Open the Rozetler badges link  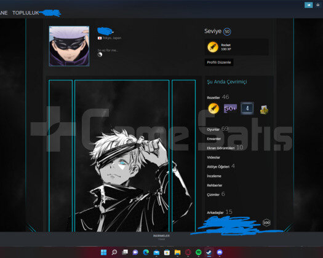[213, 98]
